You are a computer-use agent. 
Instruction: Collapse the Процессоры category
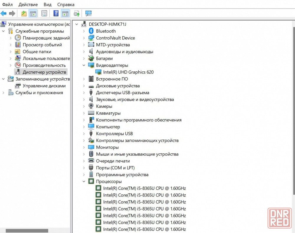tap(84, 181)
